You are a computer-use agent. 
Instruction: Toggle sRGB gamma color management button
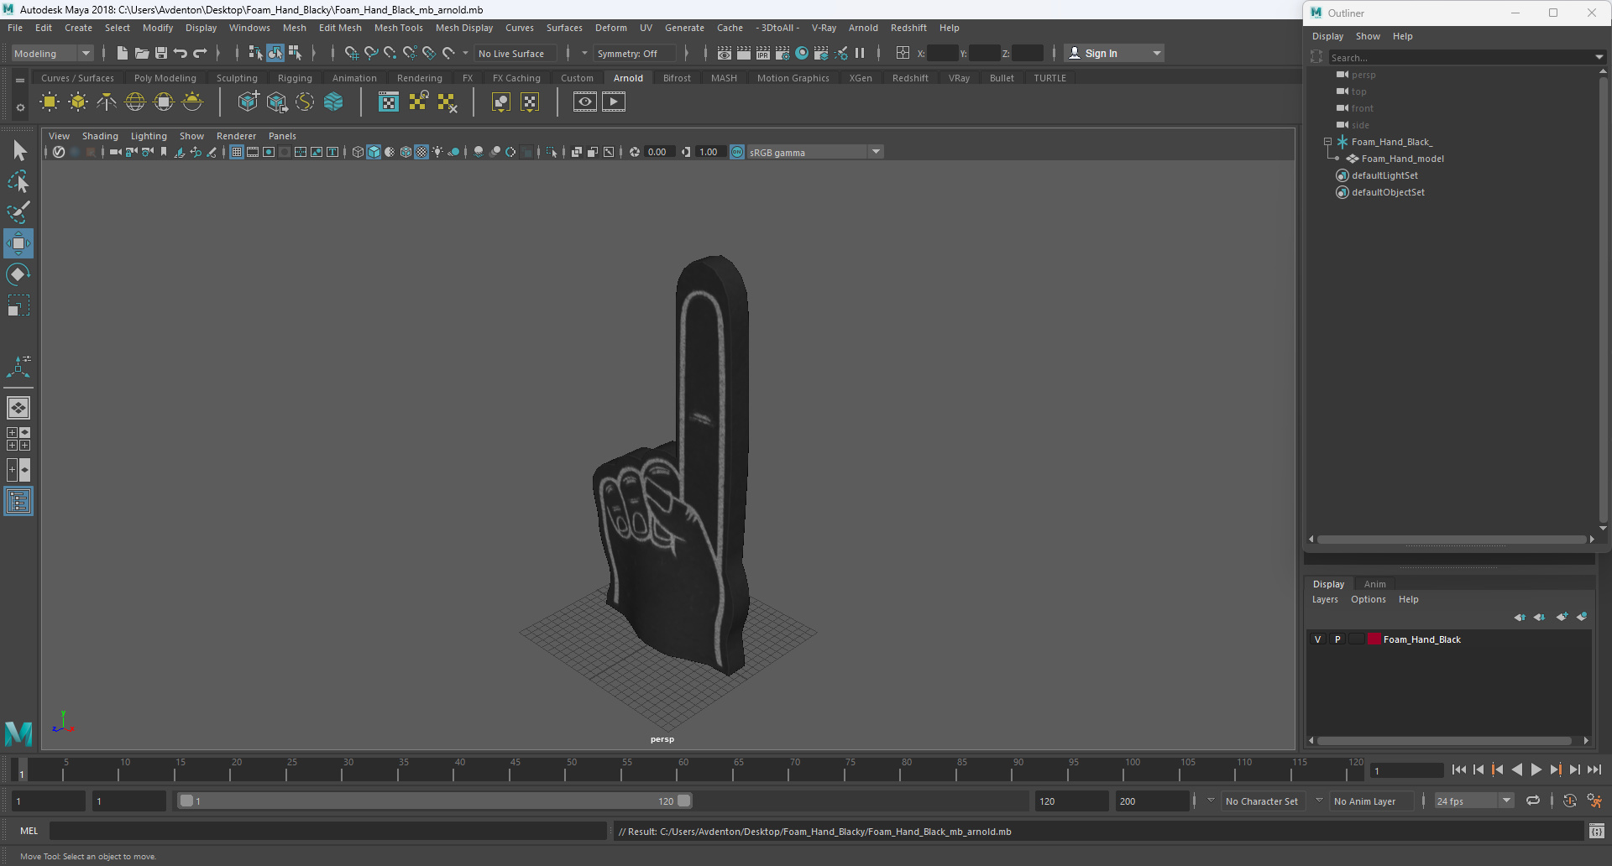737,152
